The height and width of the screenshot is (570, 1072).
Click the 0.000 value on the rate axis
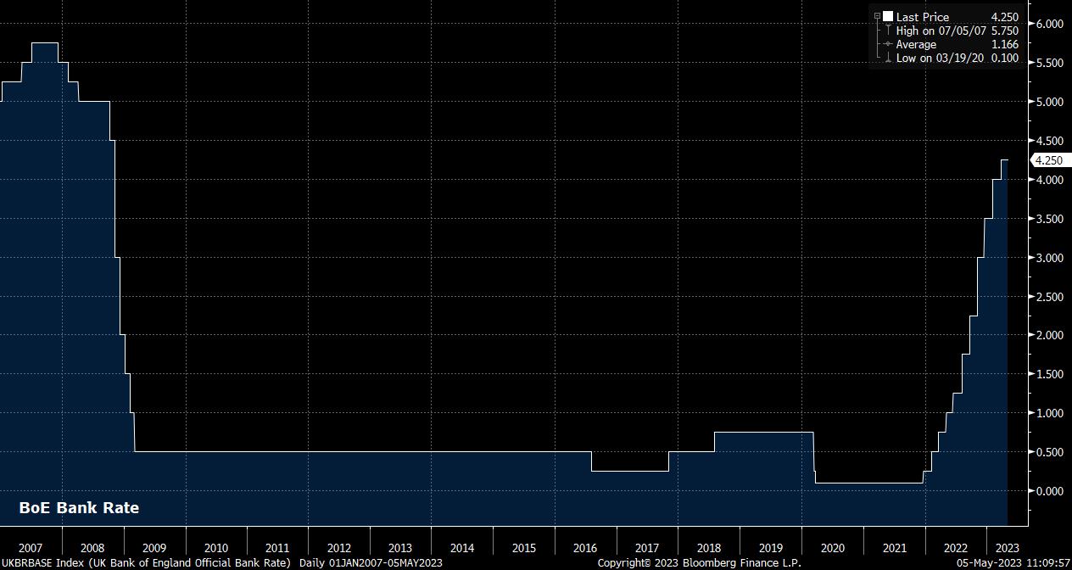tap(1050, 491)
